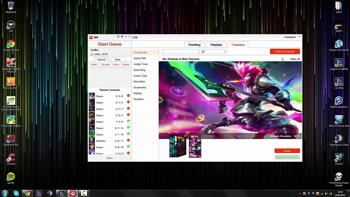Open Ward Skin feature
Viewport: 350px width, 197px height.
[x=139, y=82]
